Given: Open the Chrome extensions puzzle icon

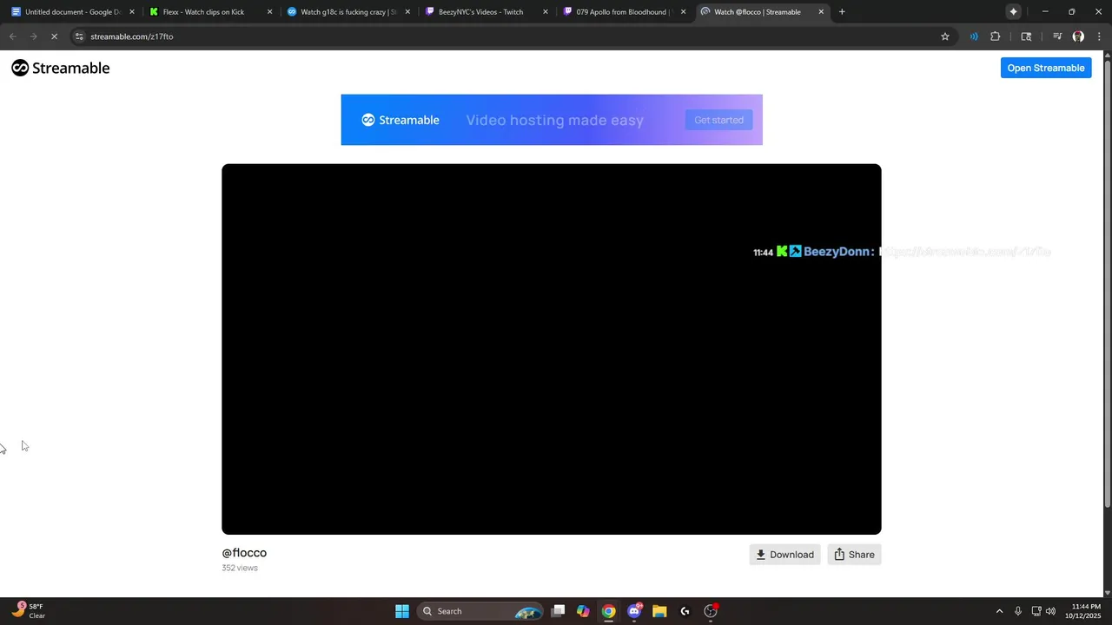Looking at the screenshot, I should [x=996, y=36].
